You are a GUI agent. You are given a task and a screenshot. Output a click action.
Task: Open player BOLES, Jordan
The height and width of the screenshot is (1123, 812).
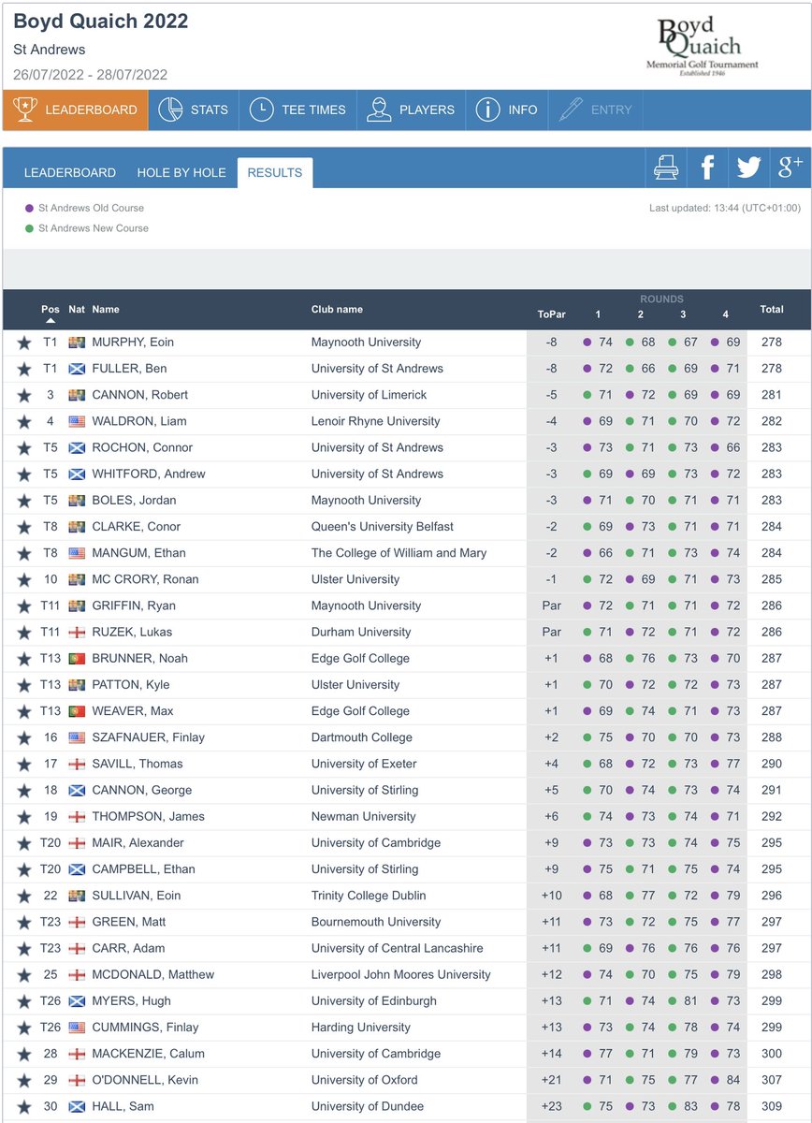point(134,500)
